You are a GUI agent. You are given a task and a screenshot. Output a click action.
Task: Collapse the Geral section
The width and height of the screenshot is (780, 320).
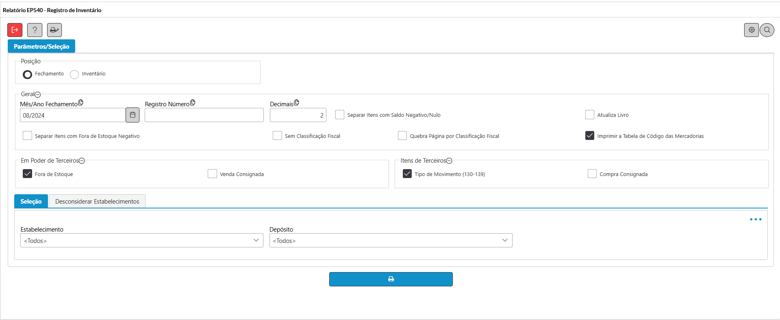click(x=38, y=94)
